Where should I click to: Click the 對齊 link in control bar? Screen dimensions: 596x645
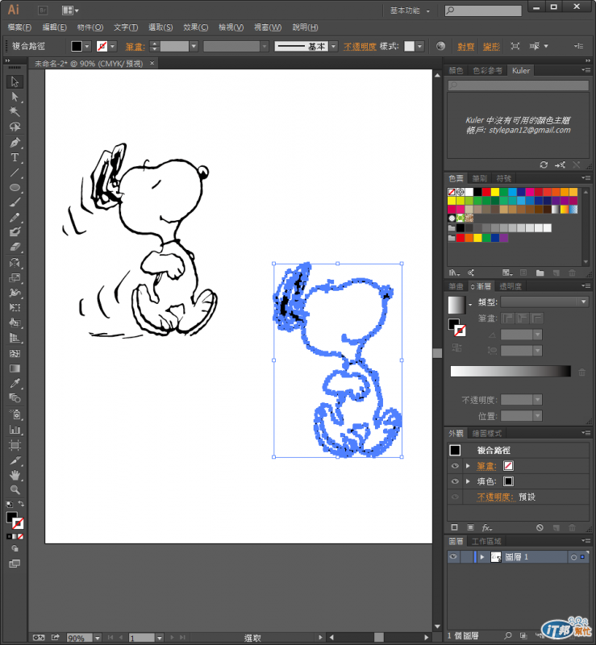465,47
